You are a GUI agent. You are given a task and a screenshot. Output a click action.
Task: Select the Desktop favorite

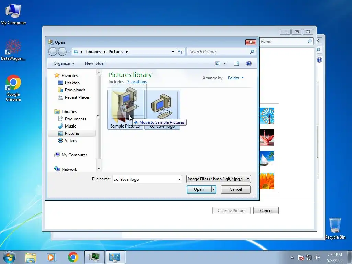[x=72, y=83]
